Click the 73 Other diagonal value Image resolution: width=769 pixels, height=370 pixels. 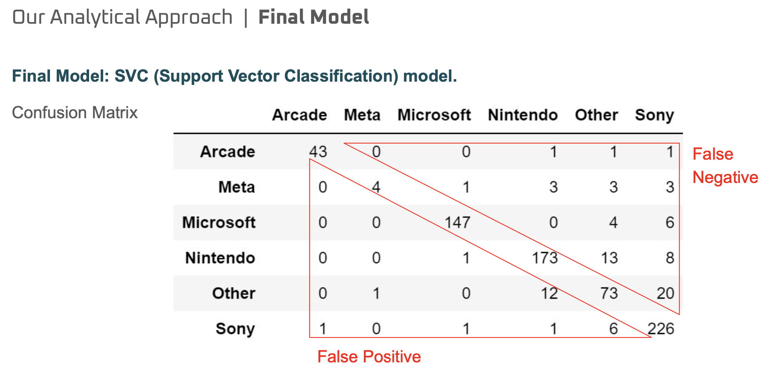(609, 293)
